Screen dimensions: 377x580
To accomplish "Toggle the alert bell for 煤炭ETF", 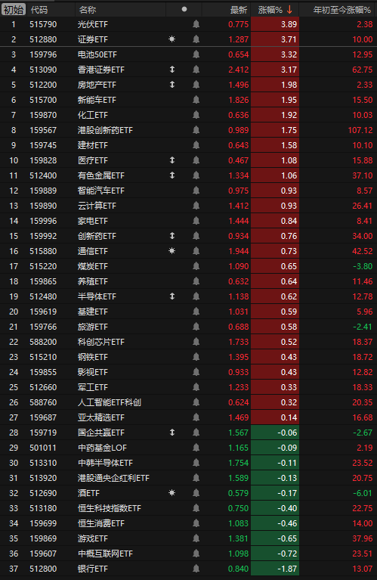I will pyautogui.click(x=196, y=266).
